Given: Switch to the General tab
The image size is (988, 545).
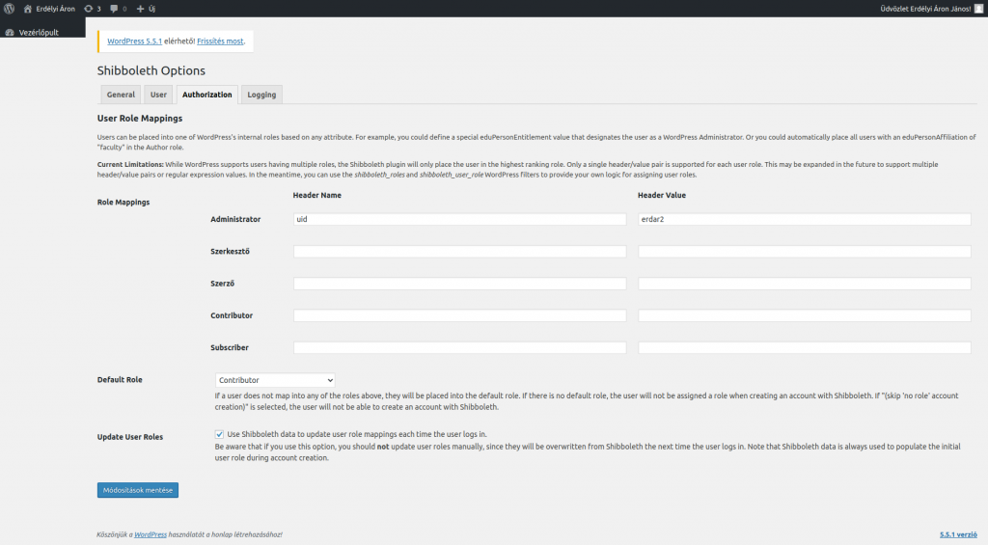Looking at the screenshot, I should tap(121, 95).
